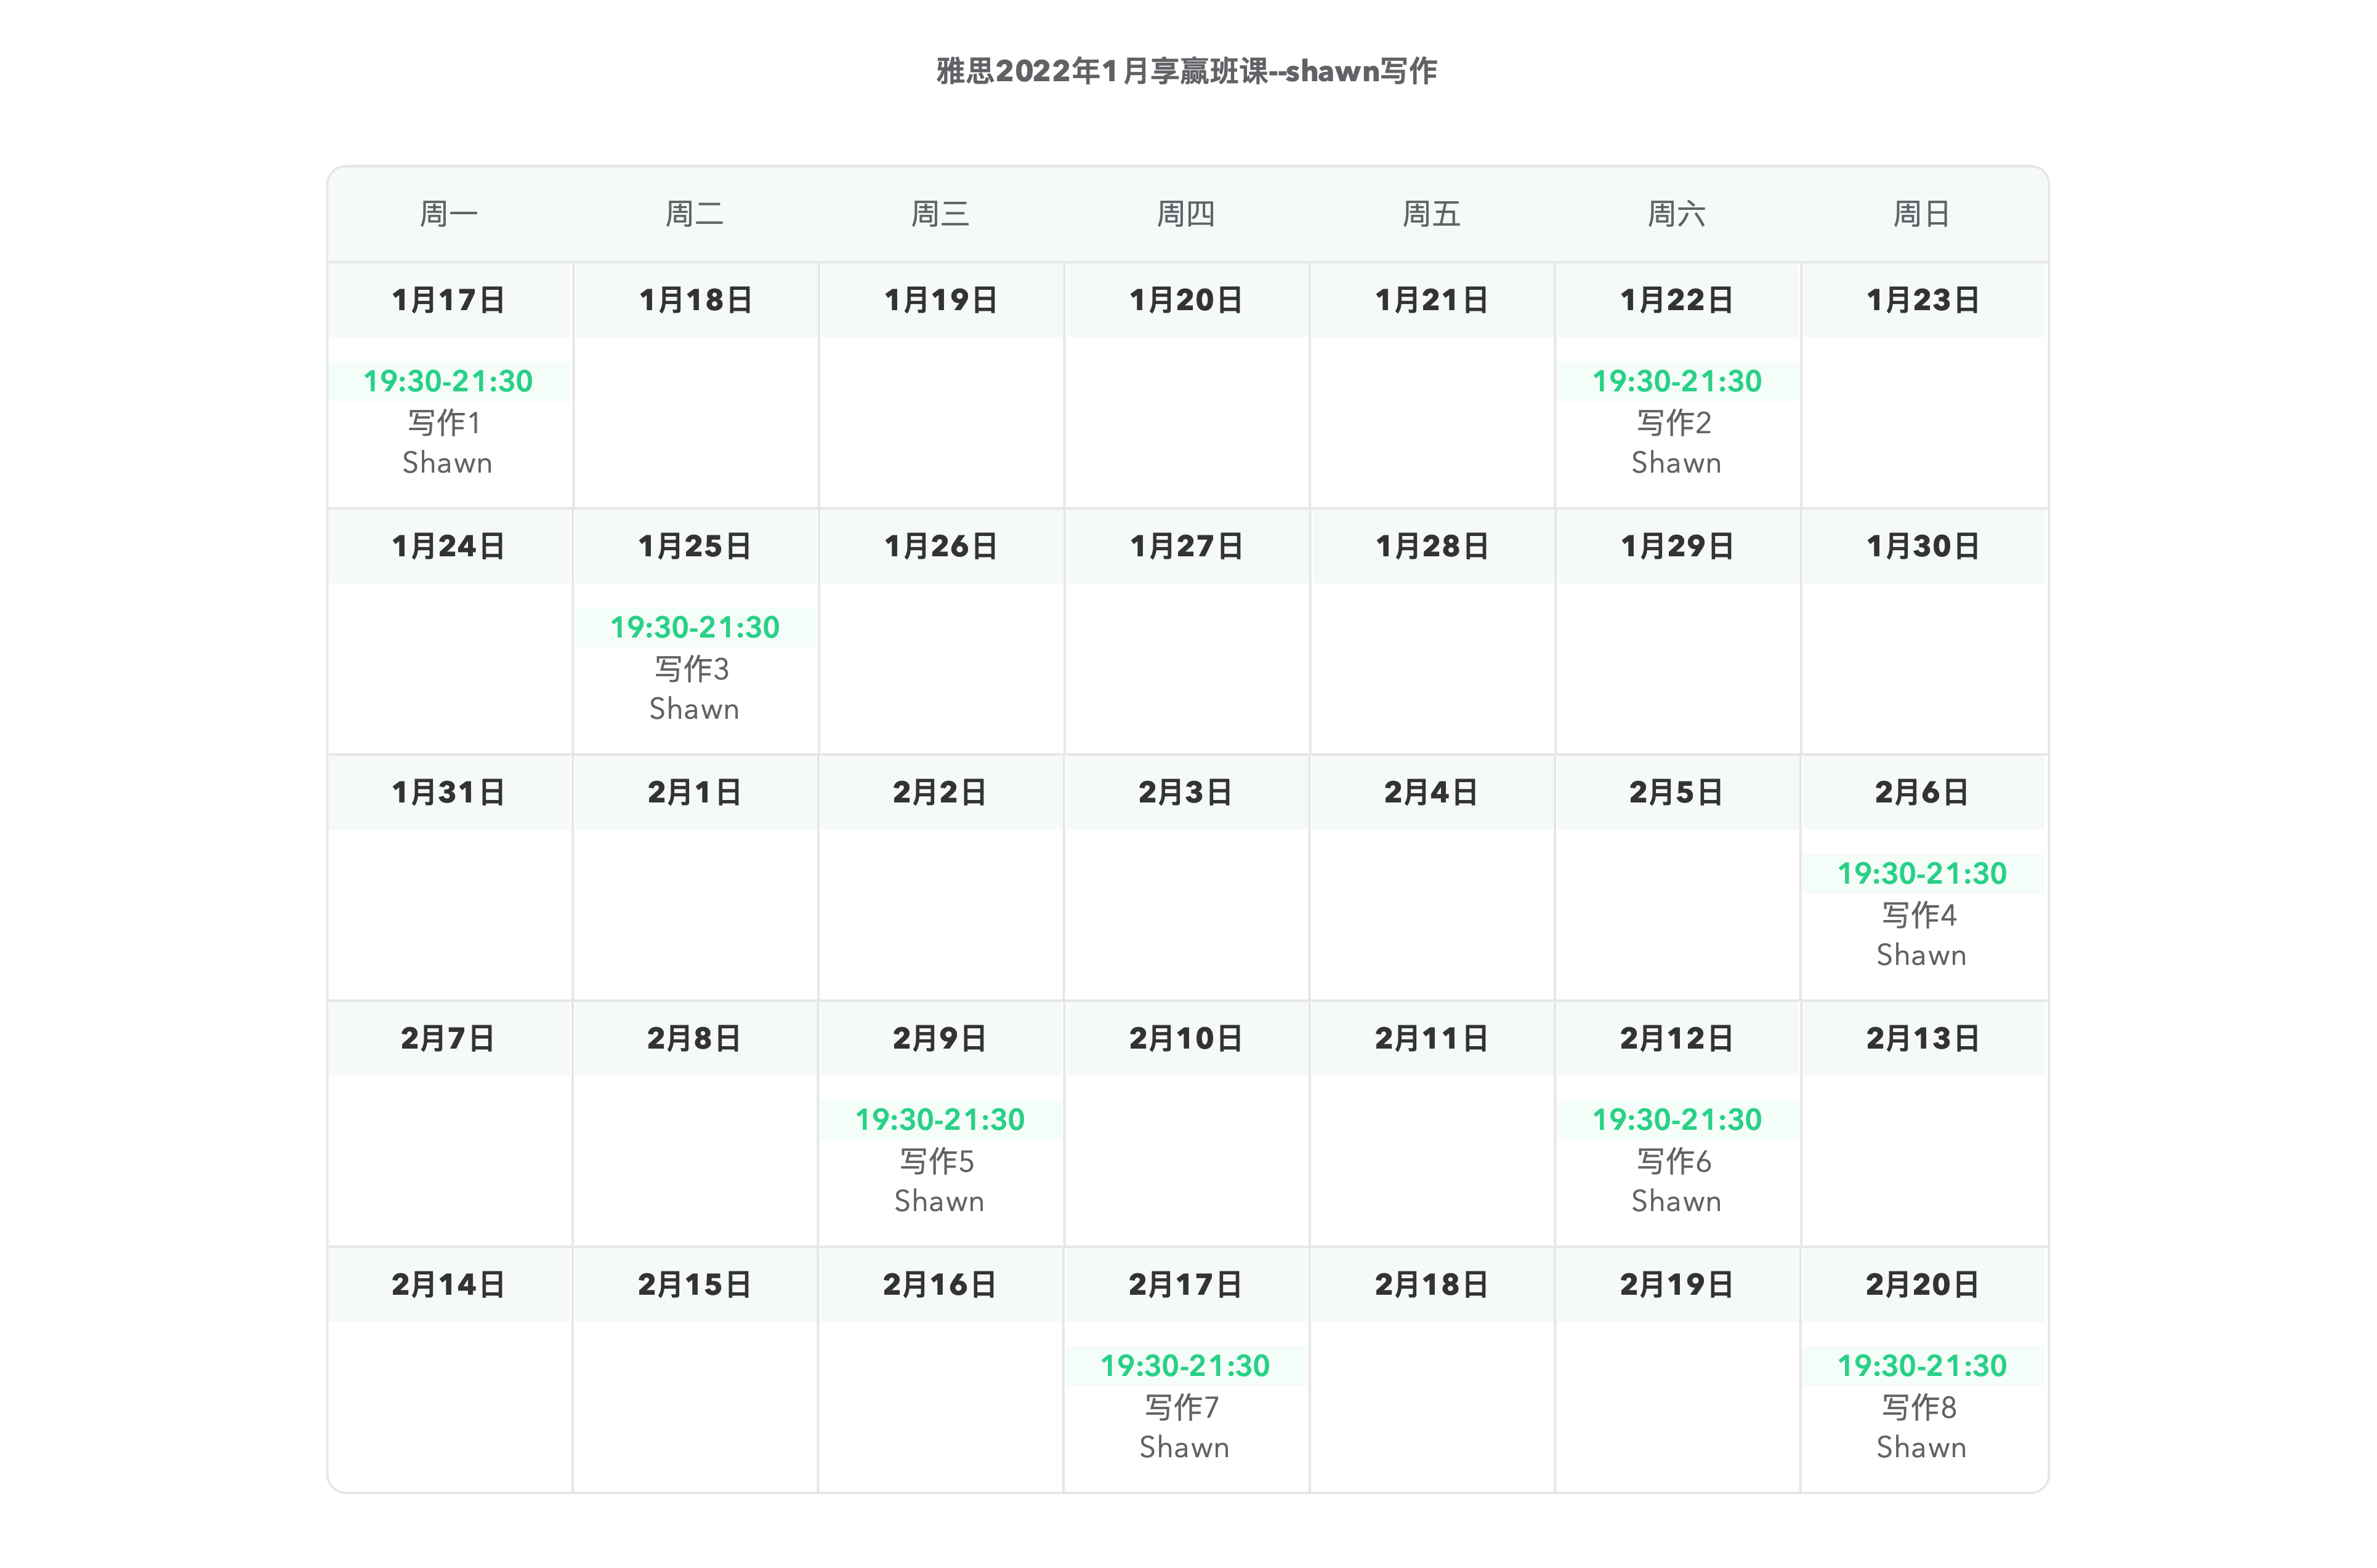This screenshot has height=1568, width=2377.
Task: Select the 写作3 lesson entry
Action: pos(692,669)
